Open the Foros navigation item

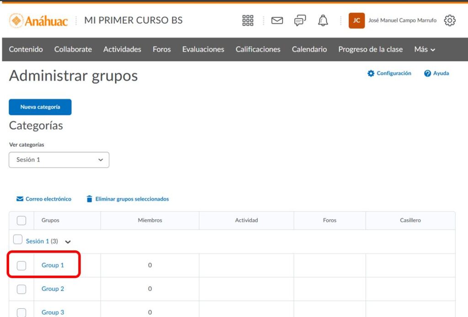tap(162, 49)
